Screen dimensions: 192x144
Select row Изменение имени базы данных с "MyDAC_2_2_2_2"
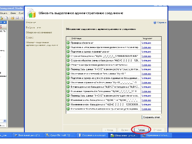(114, 105)
